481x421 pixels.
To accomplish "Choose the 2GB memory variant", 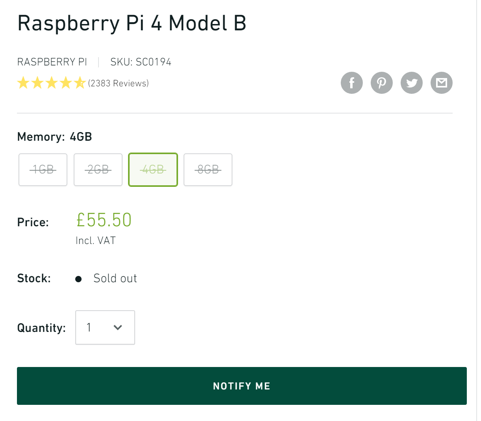I will (x=98, y=170).
